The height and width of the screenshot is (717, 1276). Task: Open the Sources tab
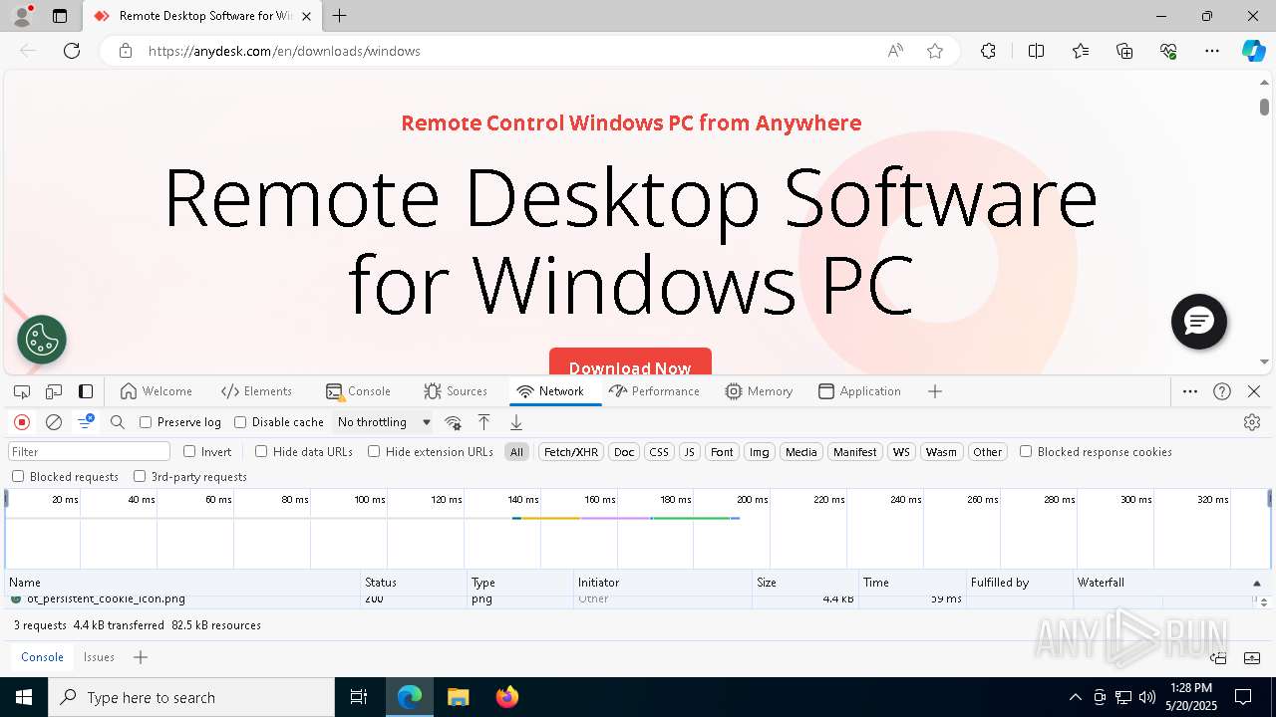pos(456,391)
